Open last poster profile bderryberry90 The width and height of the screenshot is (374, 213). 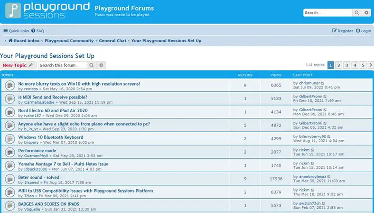(312, 137)
